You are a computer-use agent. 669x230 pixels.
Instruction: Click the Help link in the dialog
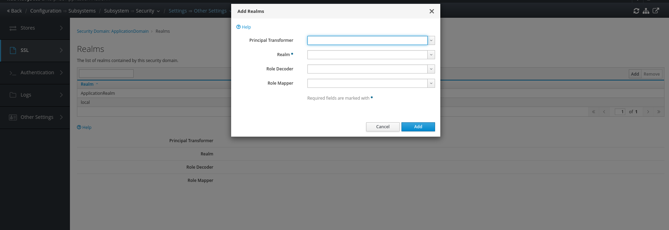pos(244,27)
